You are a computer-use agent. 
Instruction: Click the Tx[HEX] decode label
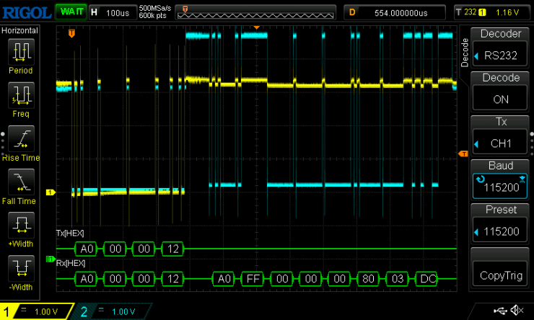point(70,234)
